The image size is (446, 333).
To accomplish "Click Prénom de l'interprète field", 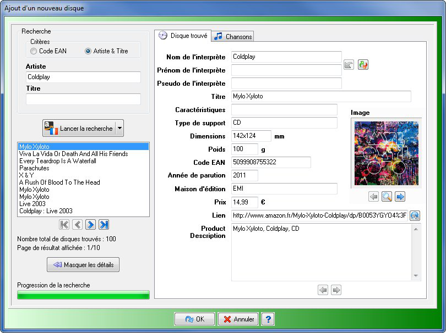I will coord(286,70).
